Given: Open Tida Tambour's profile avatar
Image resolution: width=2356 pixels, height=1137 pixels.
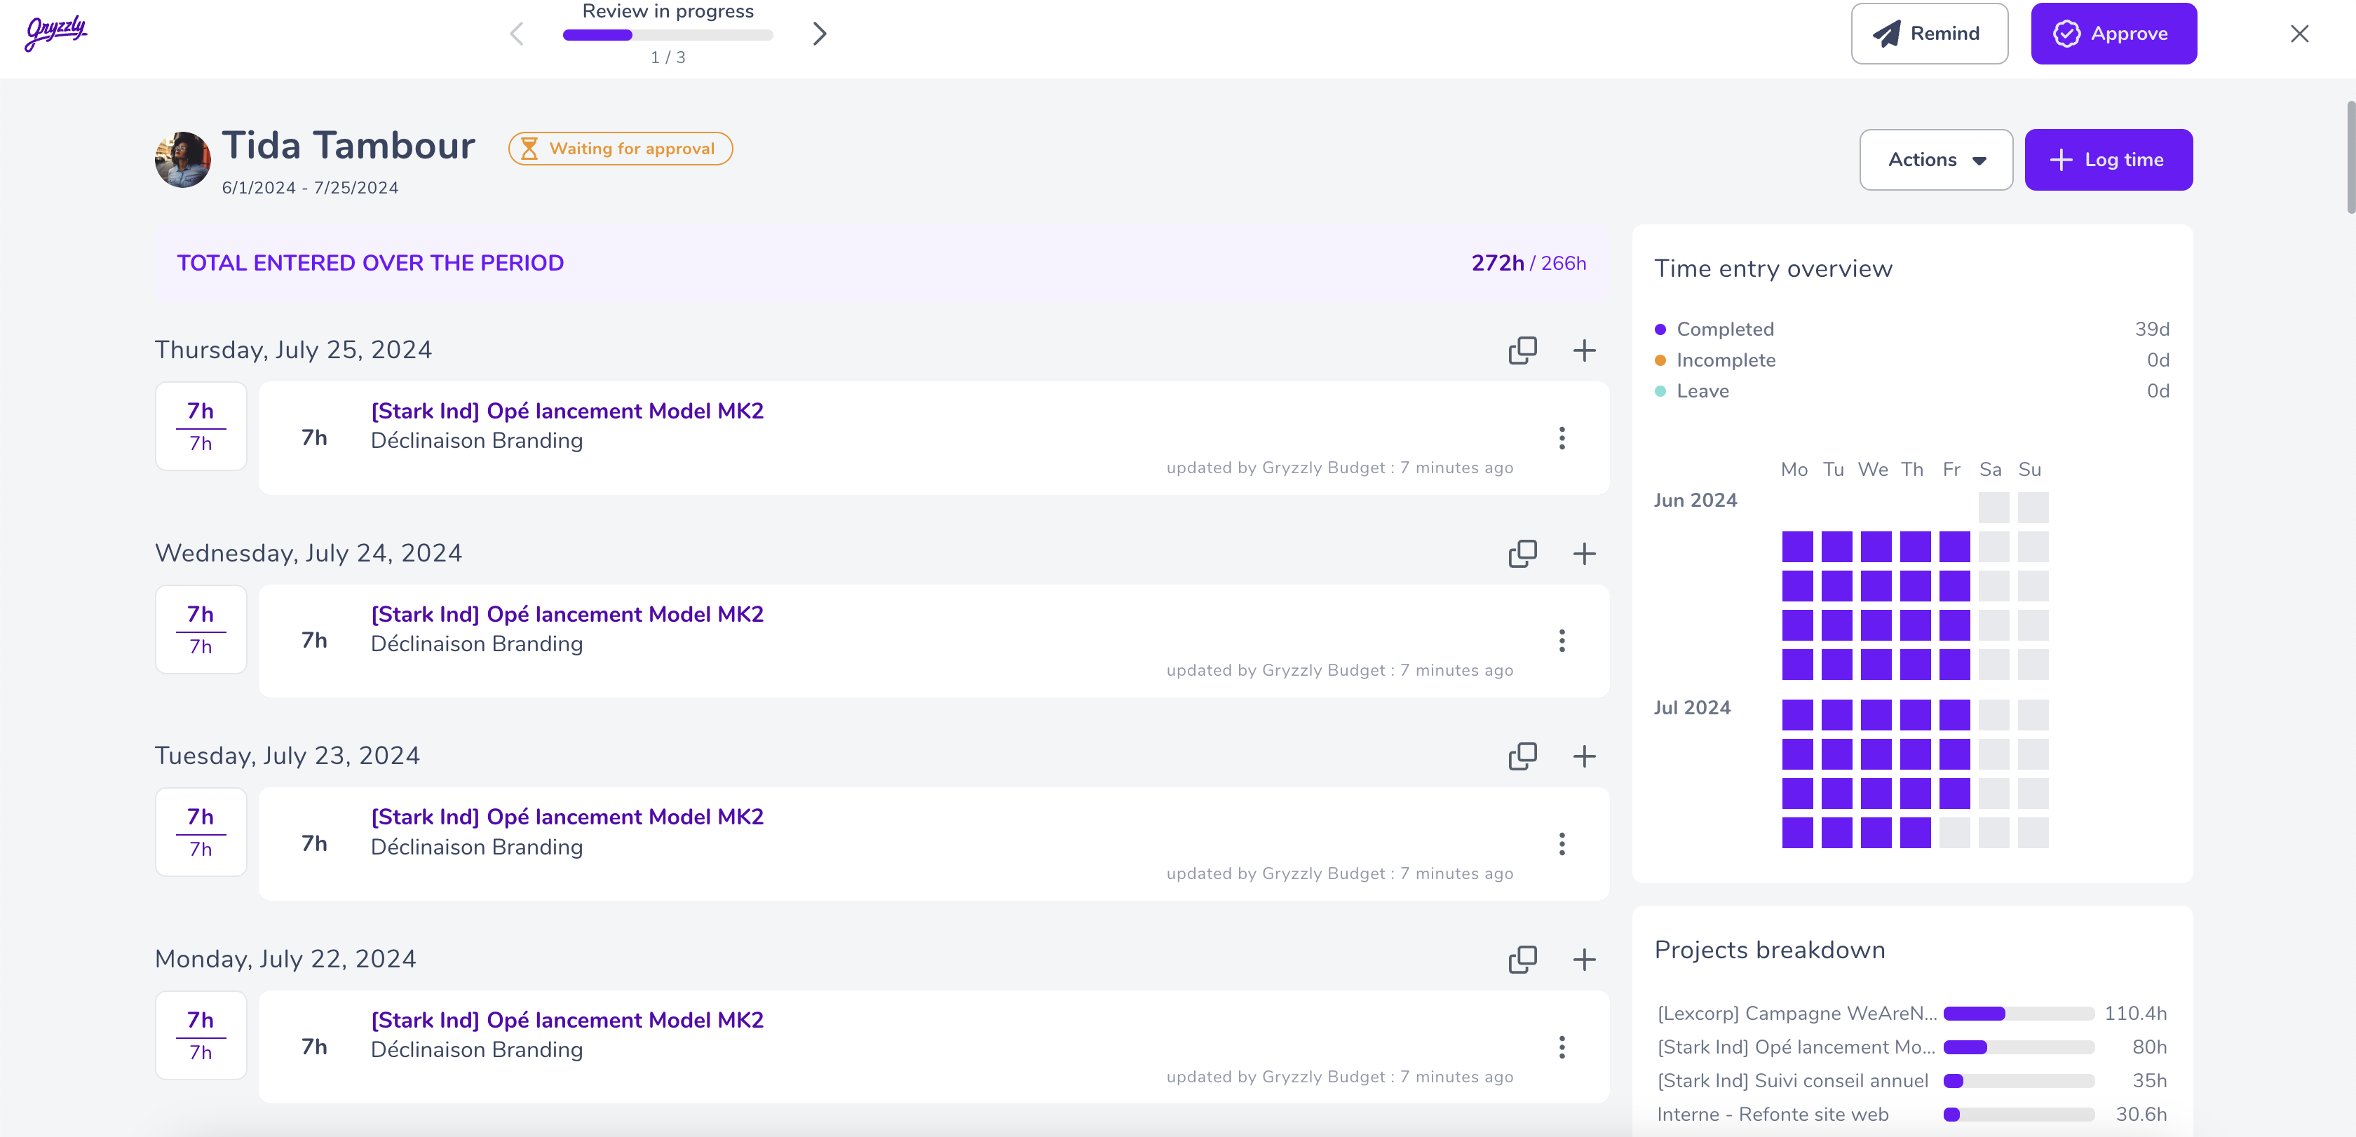Looking at the screenshot, I should pyautogui.click(x=183, y=160).
